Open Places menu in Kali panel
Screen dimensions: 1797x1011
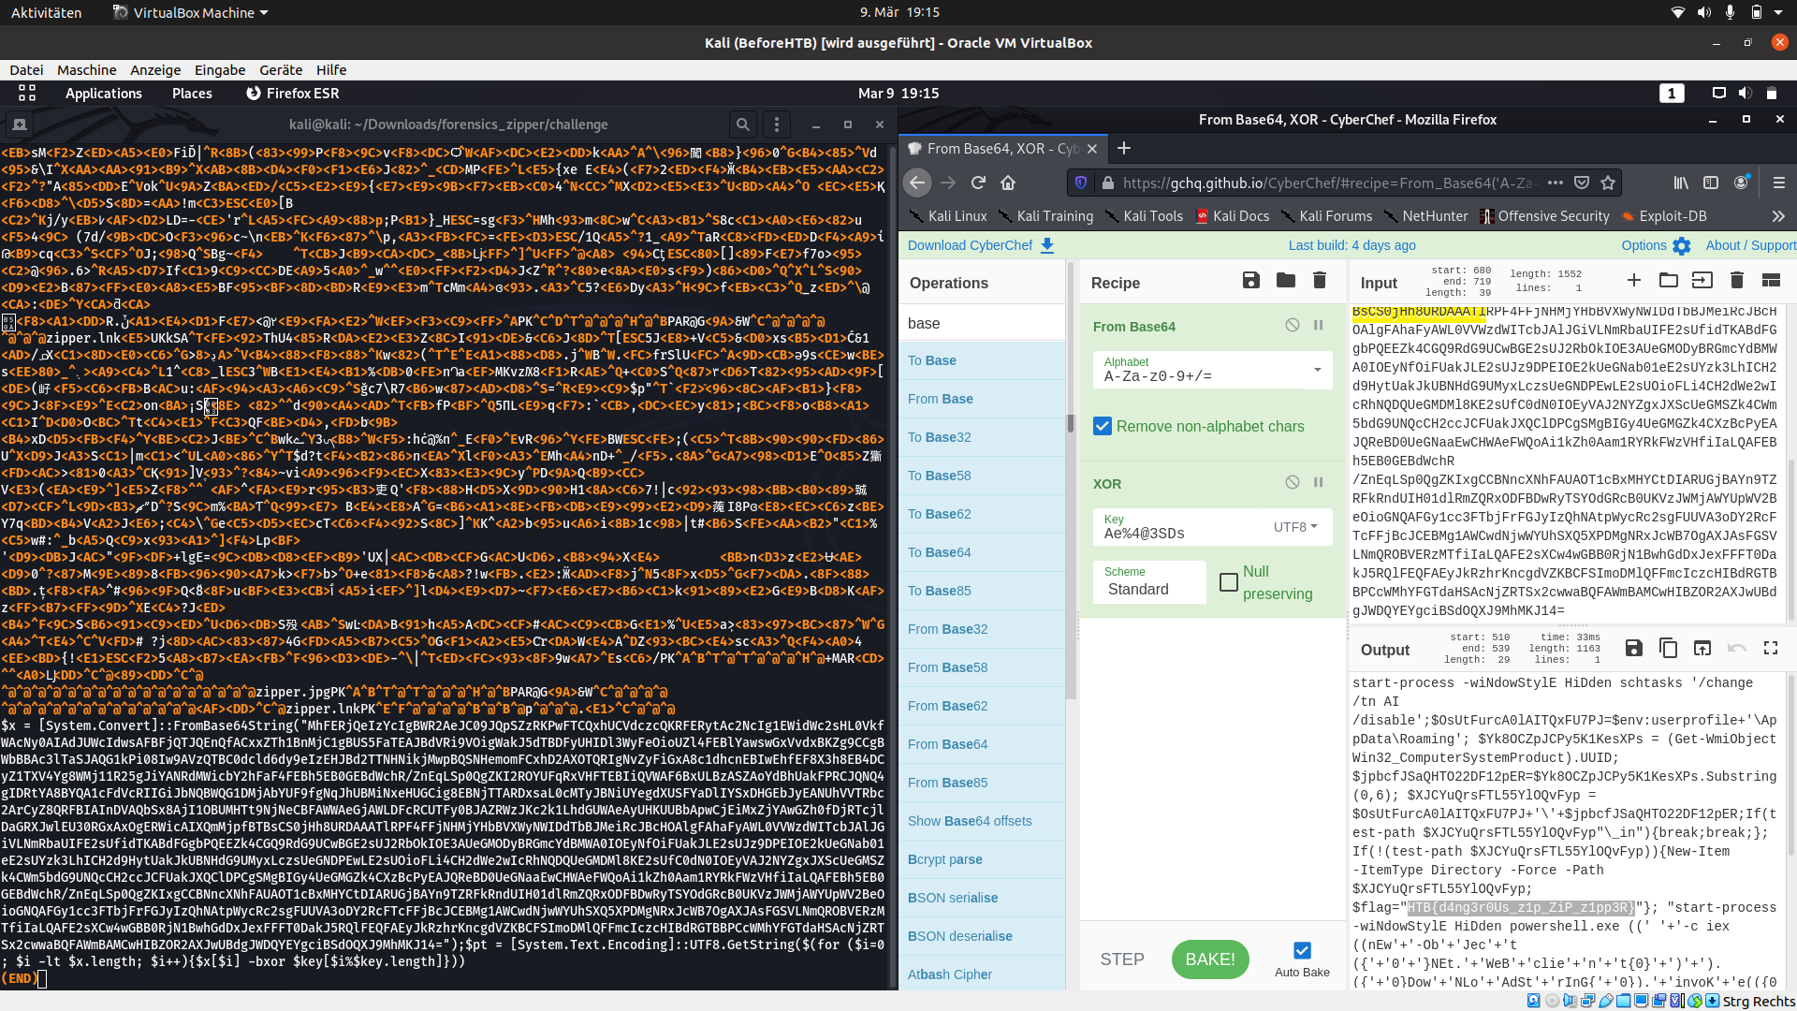(x=192, y=94)
